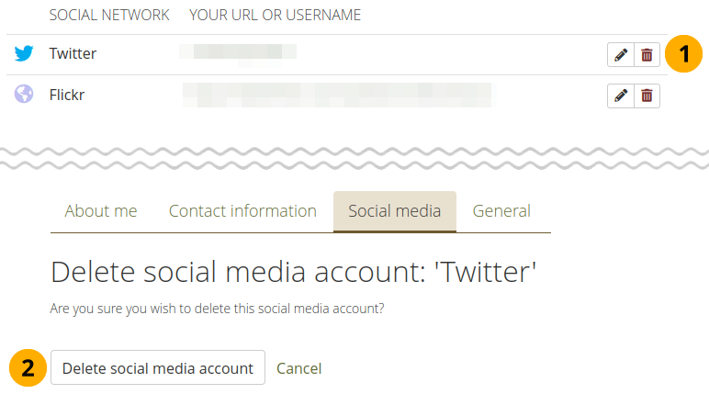Switch to the About me tab
Viewport: 709px width, 394px height.
pos(101,211)
